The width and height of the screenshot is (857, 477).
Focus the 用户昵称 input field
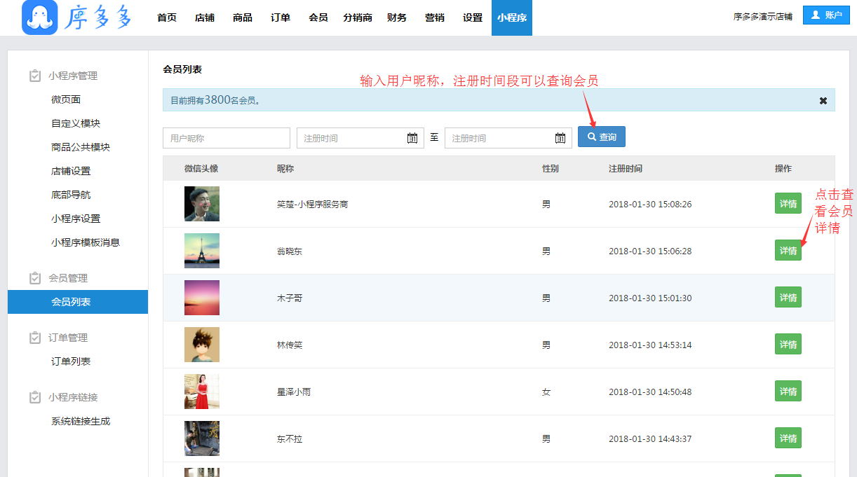point(226,138)
